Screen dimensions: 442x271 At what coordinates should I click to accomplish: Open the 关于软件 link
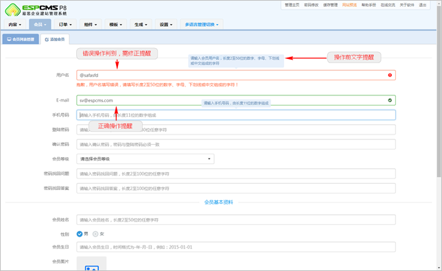pos(407,5)
